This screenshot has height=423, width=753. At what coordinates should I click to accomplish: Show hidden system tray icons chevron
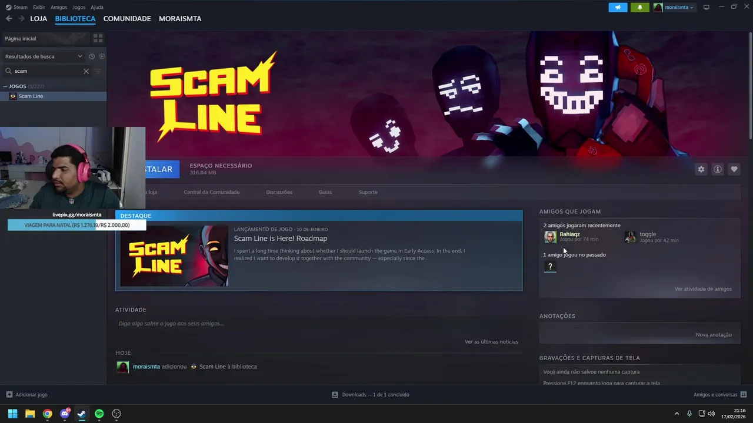coord(677,414)
